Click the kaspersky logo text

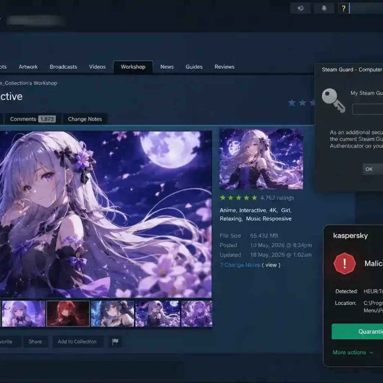click(x=350, y=236)
